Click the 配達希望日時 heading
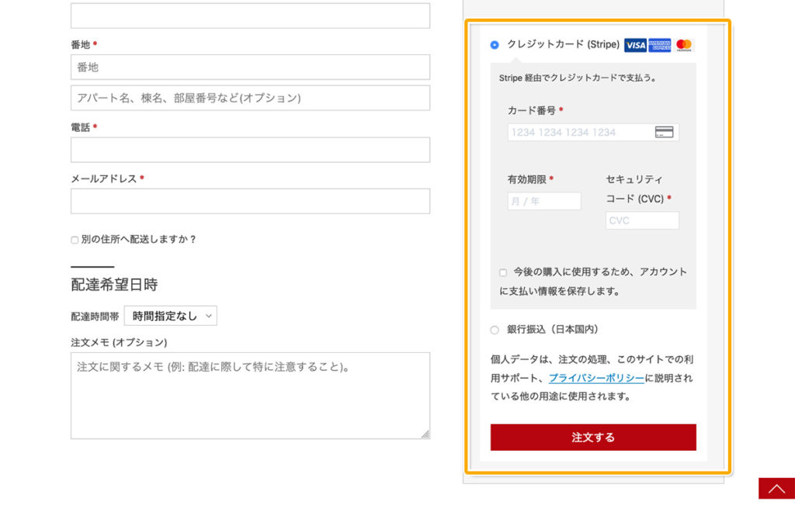This screenshot has width=795, height=505. (114, 285)
